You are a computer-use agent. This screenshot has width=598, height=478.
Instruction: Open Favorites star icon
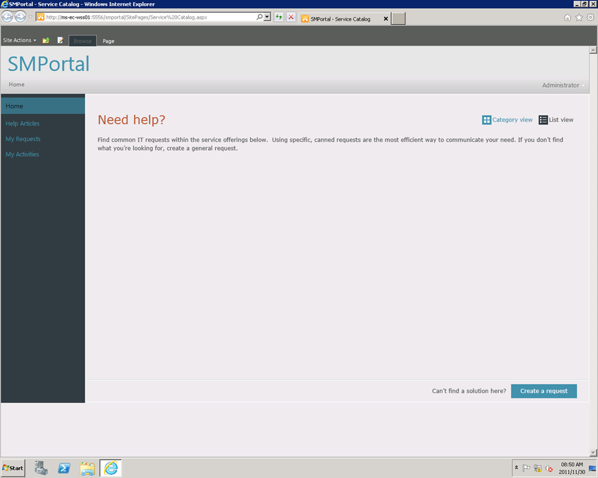click(579, 17)
